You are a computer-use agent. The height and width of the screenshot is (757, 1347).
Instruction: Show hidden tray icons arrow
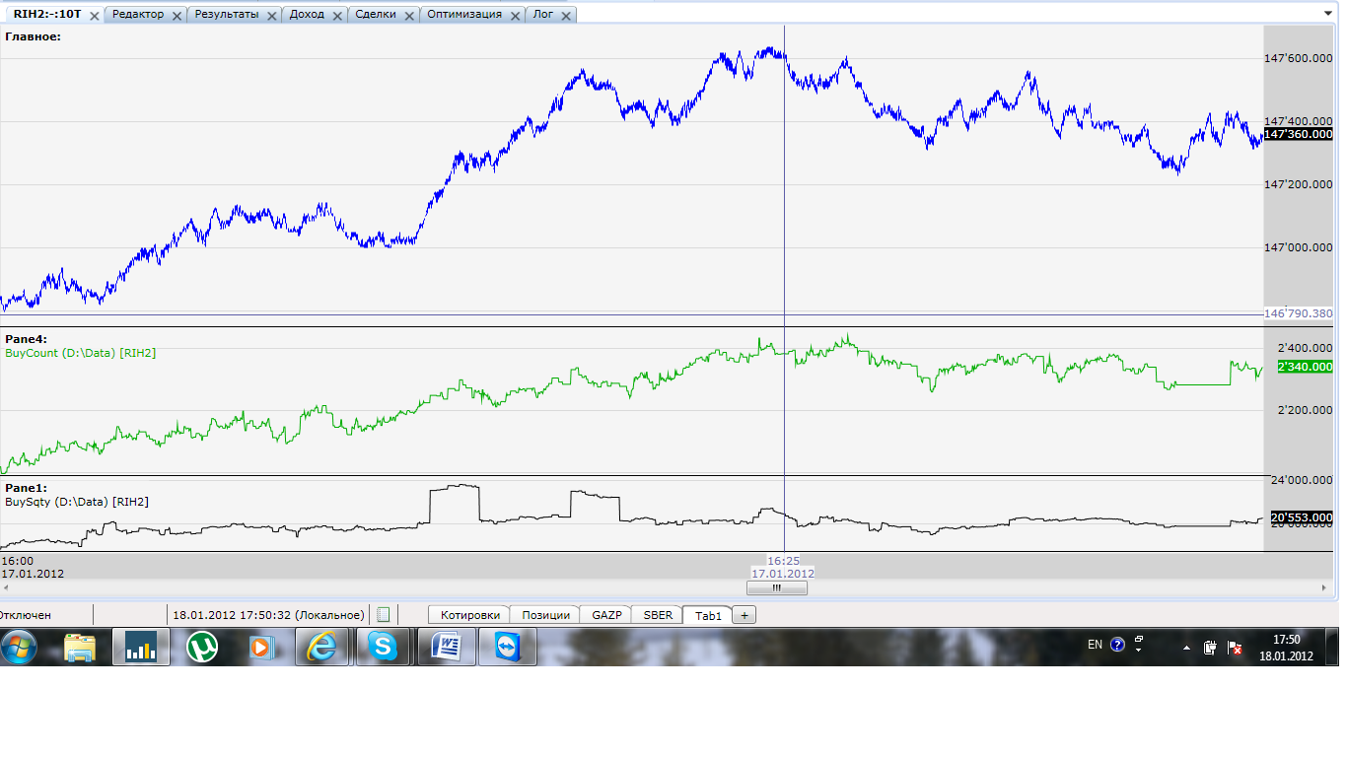[1186, 648]
